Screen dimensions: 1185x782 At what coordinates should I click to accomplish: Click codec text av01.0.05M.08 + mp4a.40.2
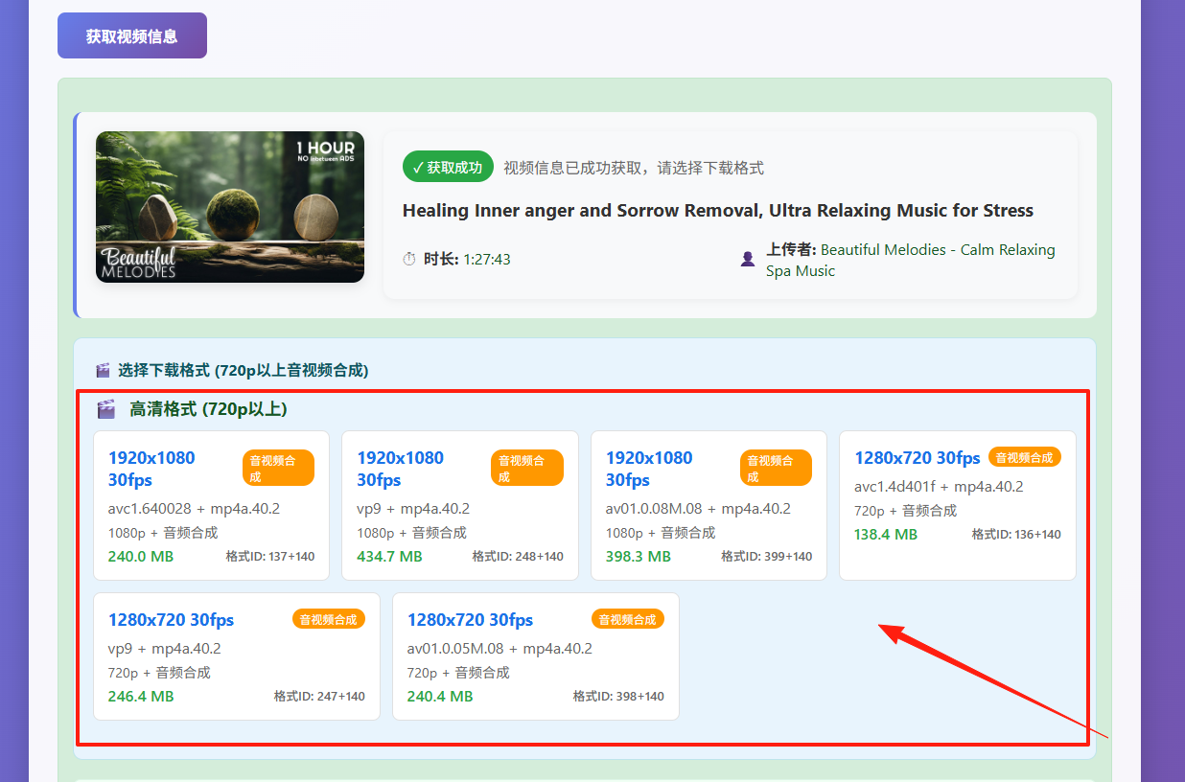[x=500, y=648]
